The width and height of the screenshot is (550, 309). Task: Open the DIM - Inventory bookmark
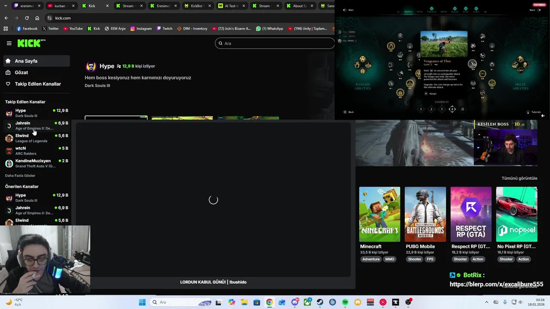[192, 29]
